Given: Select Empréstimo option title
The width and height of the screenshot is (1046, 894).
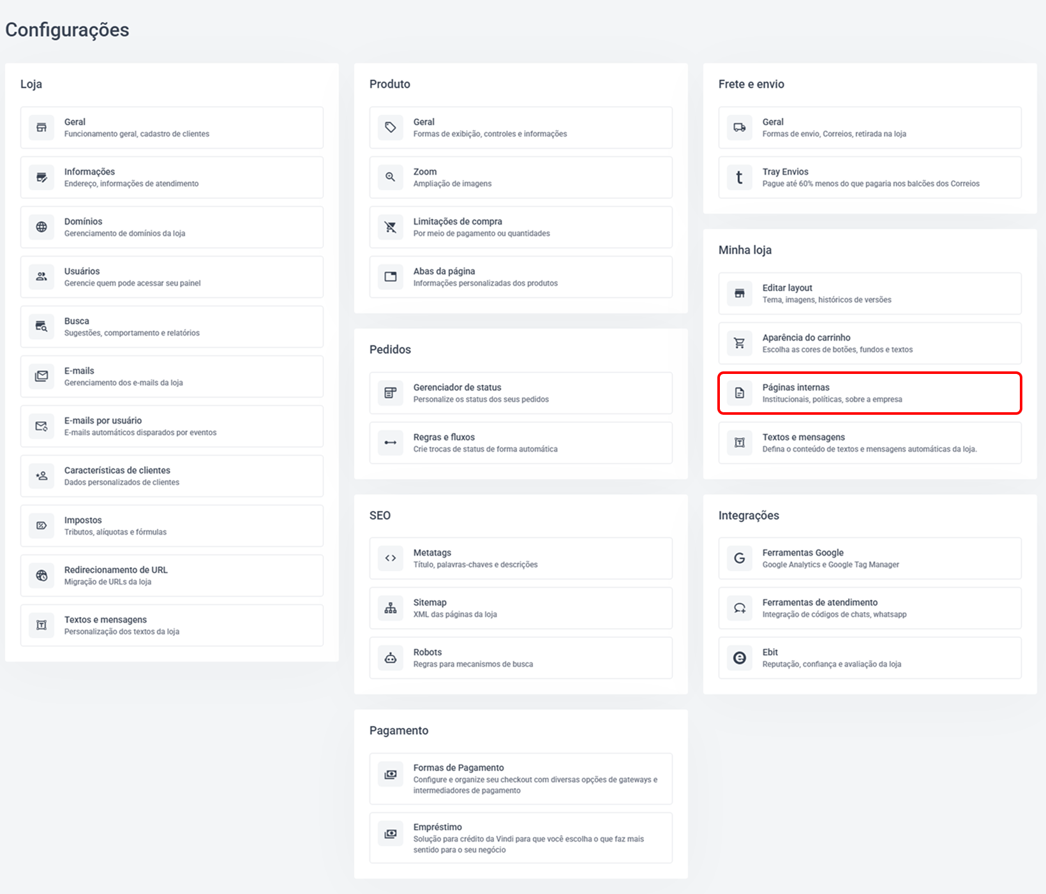Looking at the screenshot, I should click(x=437, y=827).
